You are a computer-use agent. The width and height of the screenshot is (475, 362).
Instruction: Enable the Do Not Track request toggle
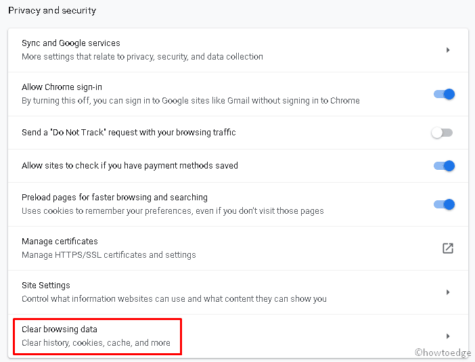coord(443,133)
